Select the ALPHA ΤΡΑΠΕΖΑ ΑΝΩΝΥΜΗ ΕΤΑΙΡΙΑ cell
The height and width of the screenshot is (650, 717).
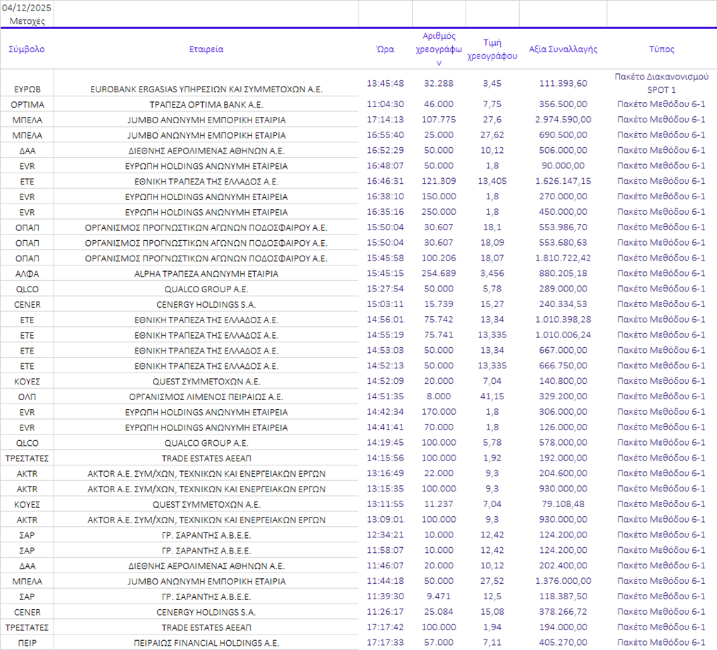point(206,273)
